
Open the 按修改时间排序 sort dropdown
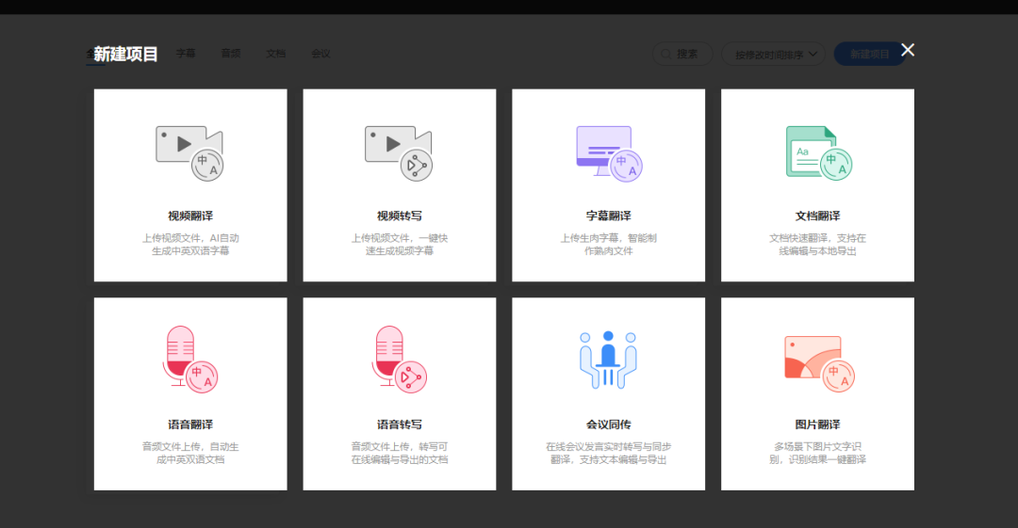773,54
